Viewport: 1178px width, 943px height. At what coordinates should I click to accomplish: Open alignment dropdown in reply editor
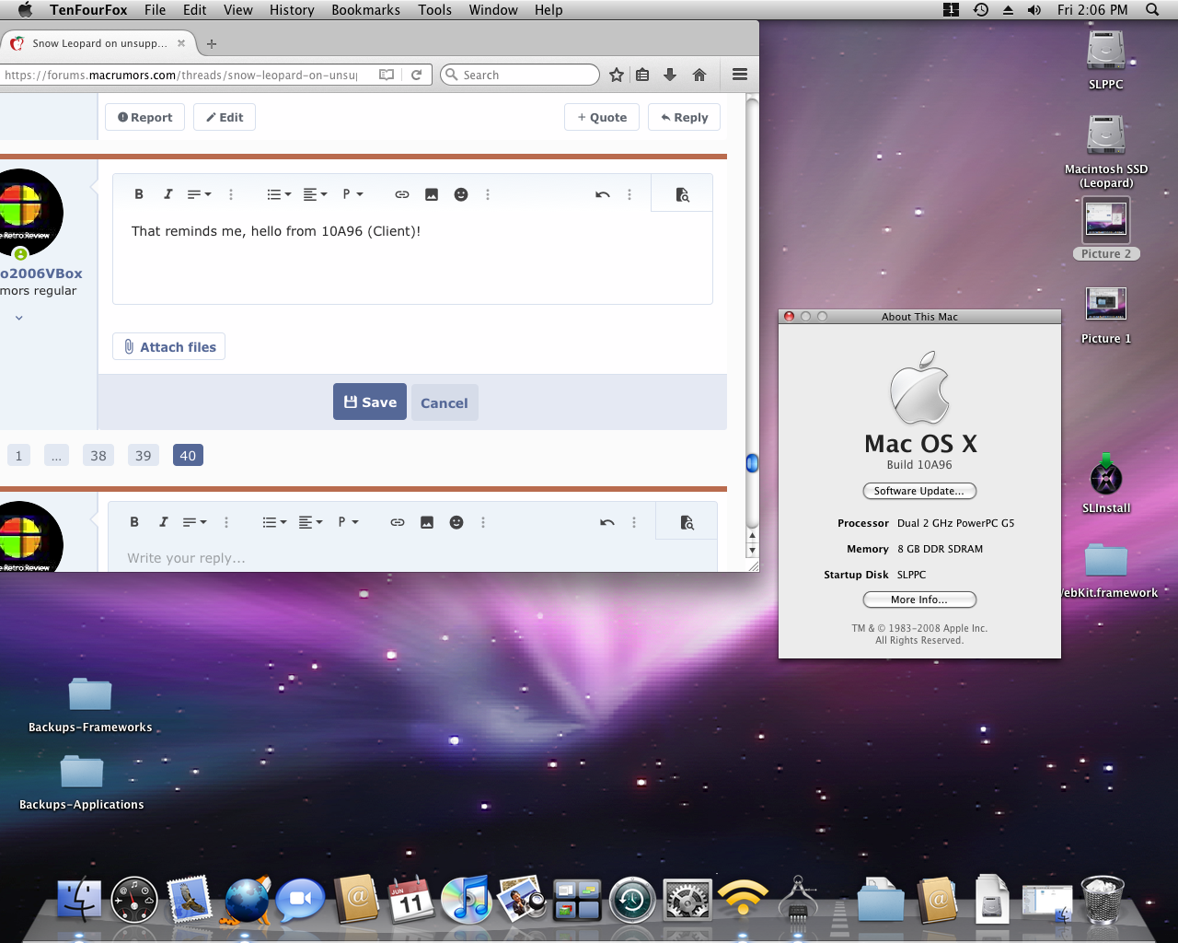pos(310,522)
